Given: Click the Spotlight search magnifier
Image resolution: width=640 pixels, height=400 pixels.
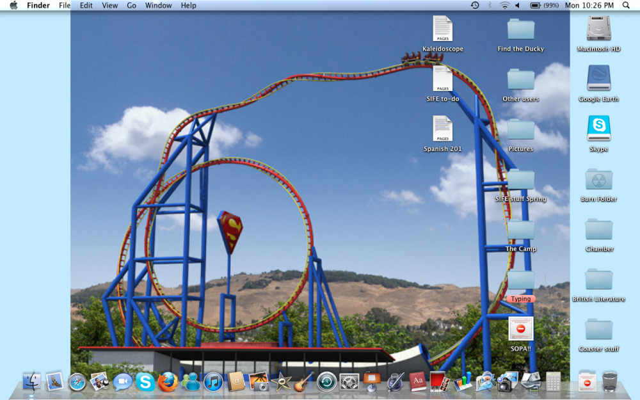Looking at the screenshot, I should 626,5.
